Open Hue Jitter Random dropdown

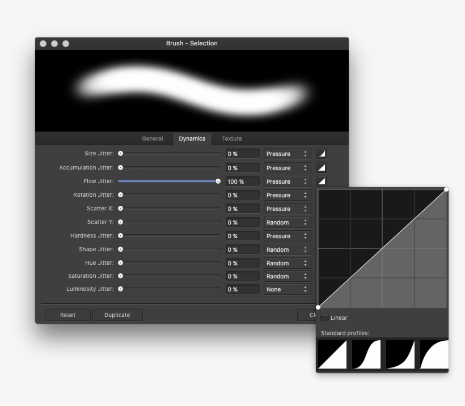point(287,263)
